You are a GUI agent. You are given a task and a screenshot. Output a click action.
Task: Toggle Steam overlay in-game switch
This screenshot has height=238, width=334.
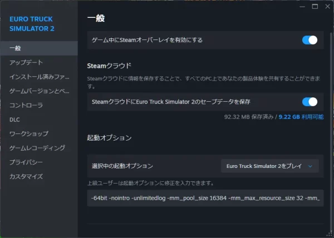point(310,40)
